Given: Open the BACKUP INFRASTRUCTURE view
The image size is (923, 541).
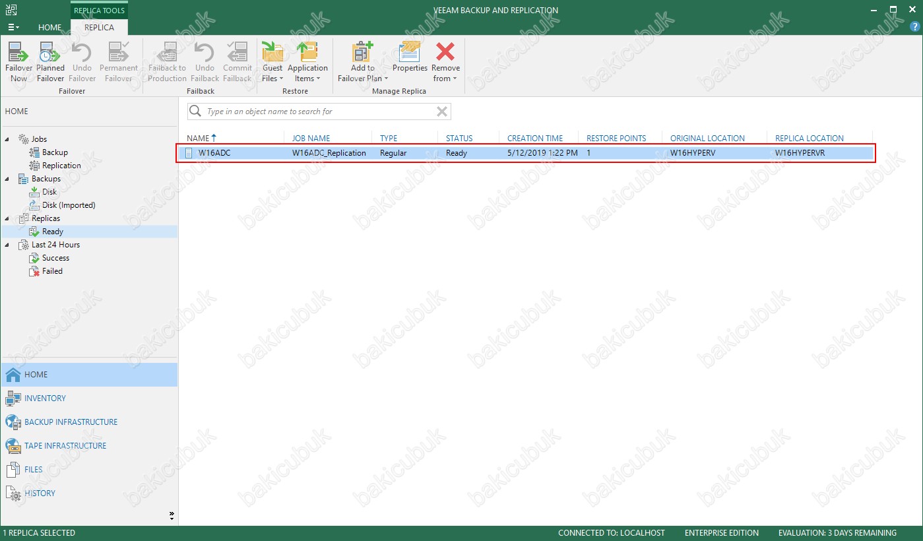Looking at the screenshot, I should click(89, 422).
